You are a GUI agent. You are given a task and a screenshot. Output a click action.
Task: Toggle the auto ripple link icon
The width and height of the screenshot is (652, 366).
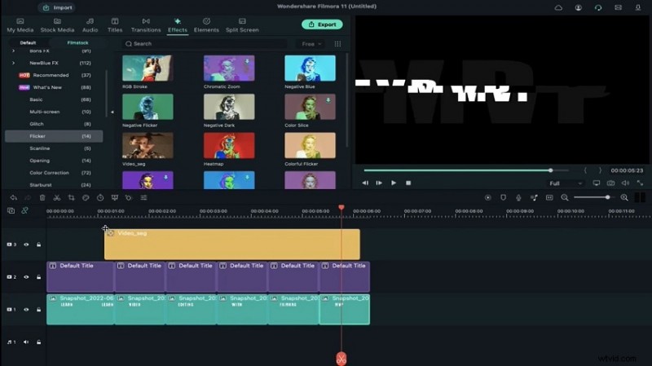click(24, 211)
